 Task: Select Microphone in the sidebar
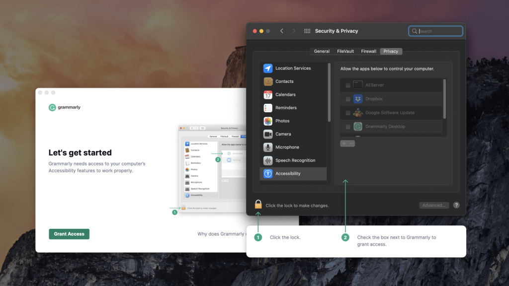(287, 147)
